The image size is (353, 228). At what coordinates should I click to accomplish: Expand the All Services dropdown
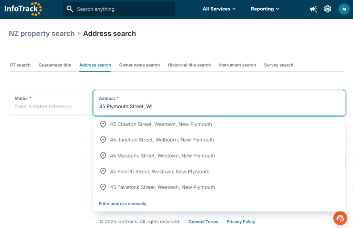219,9
